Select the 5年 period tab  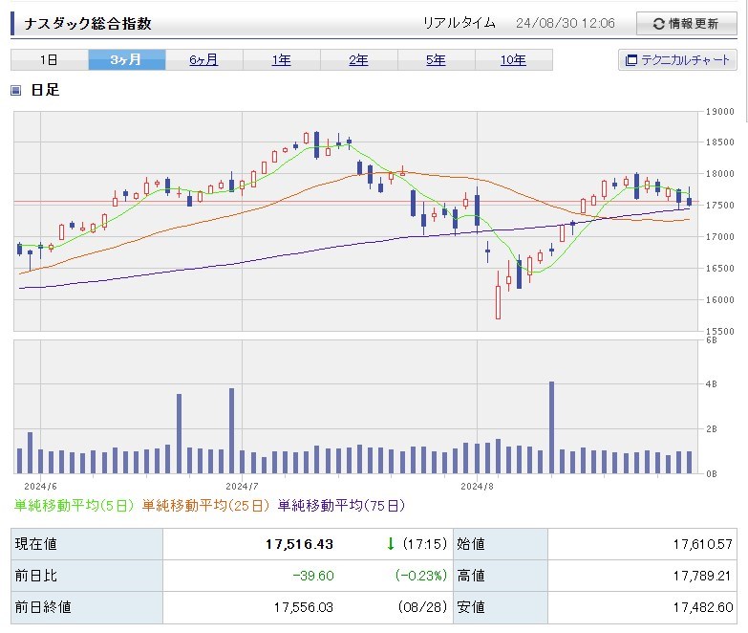pos(436,60)
